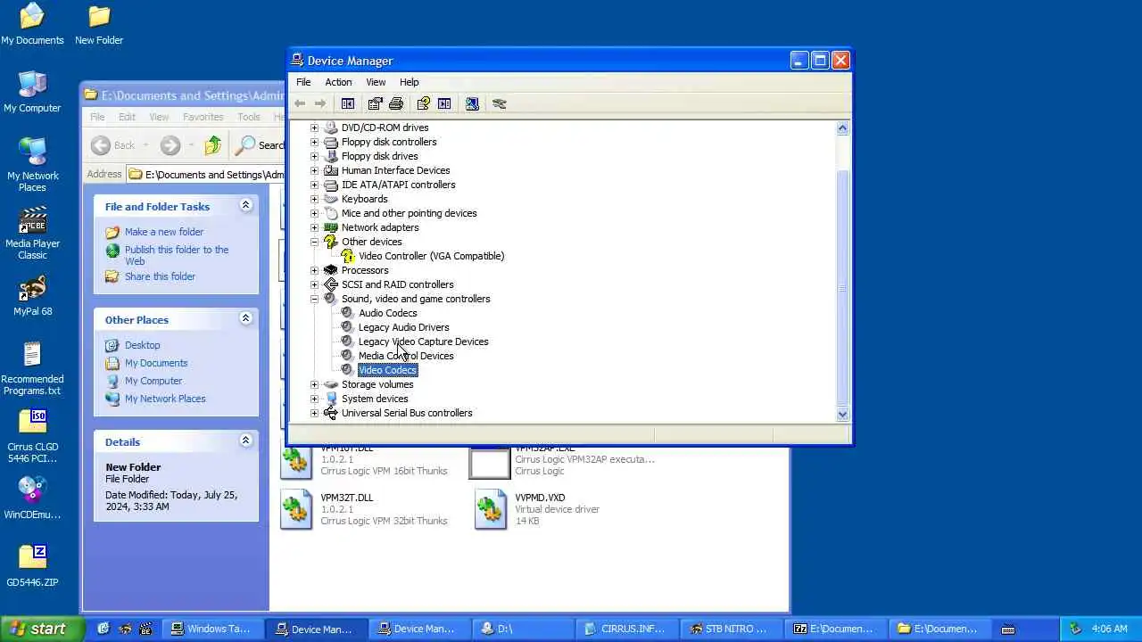Select Video Controller (VGA Compatible) device
The width and height of the screenshot is (1142, 642).
click(x=431, y=256)
